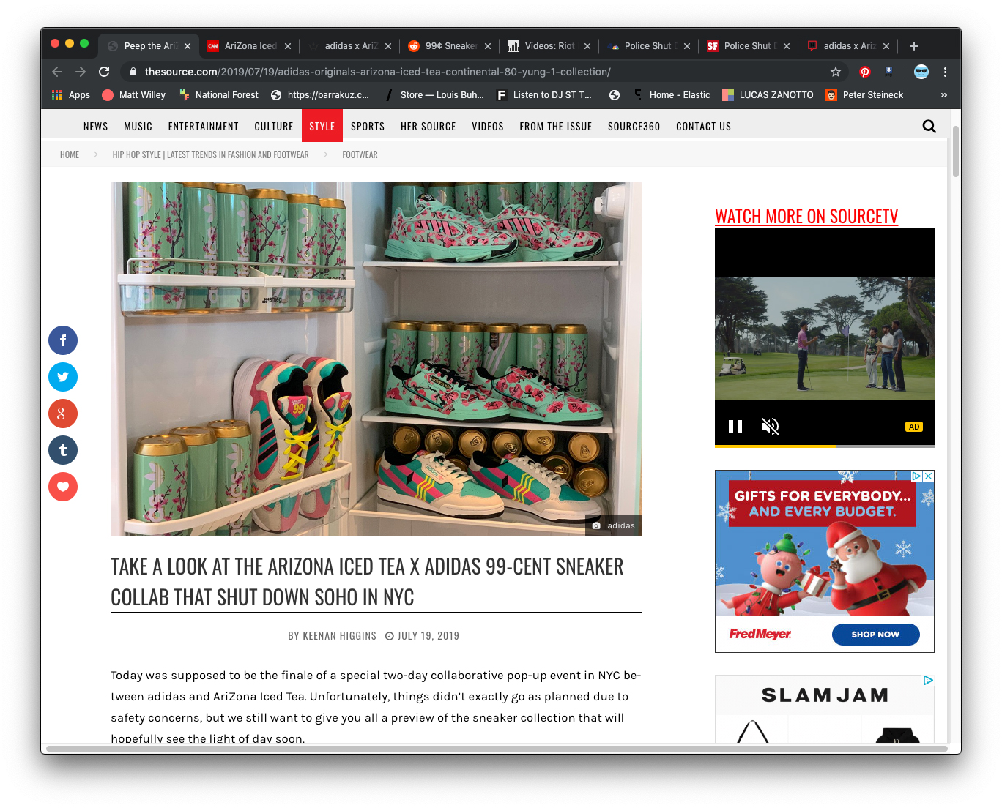
Task: Pause the SourceTV video
Action: [735, 427]
